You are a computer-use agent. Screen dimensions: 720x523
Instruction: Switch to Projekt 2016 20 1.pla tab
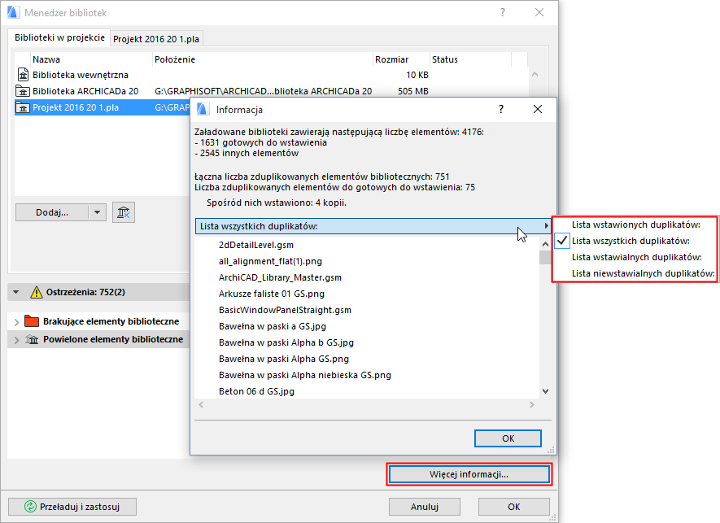(x=156, y=39)
